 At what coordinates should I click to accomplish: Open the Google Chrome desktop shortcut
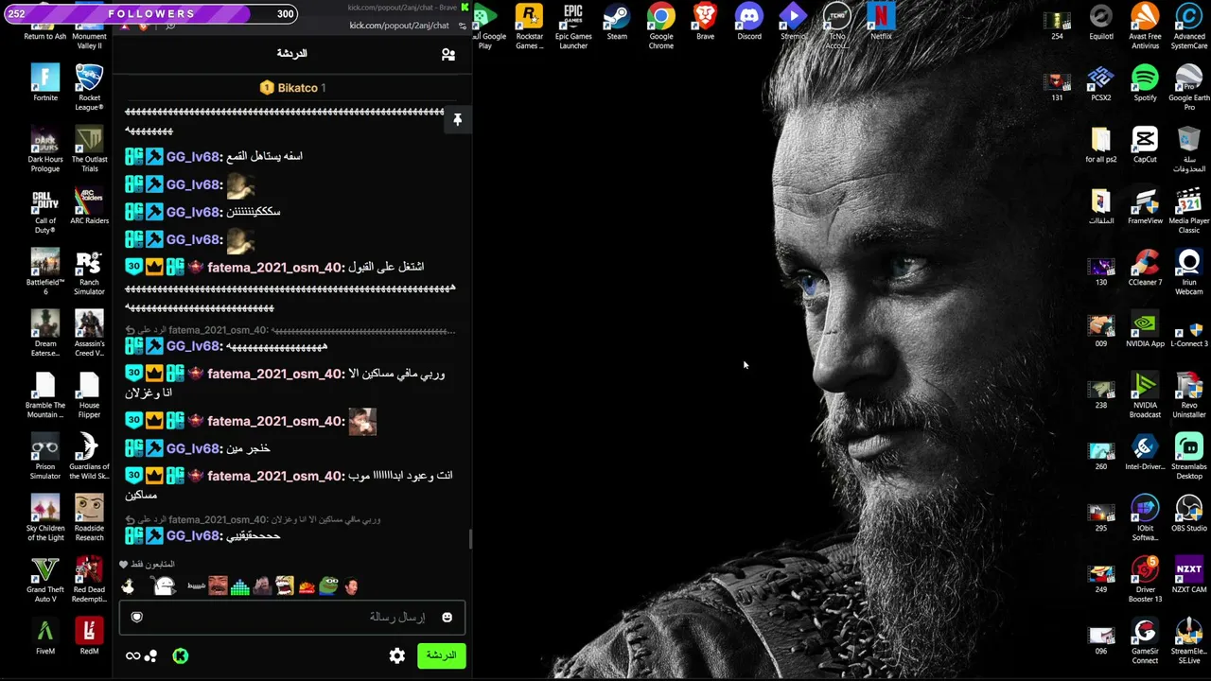[x=661, y=26]
